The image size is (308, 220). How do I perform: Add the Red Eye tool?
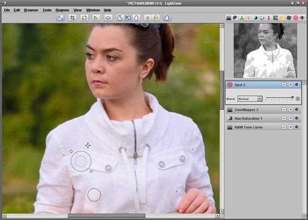[302, 18]
